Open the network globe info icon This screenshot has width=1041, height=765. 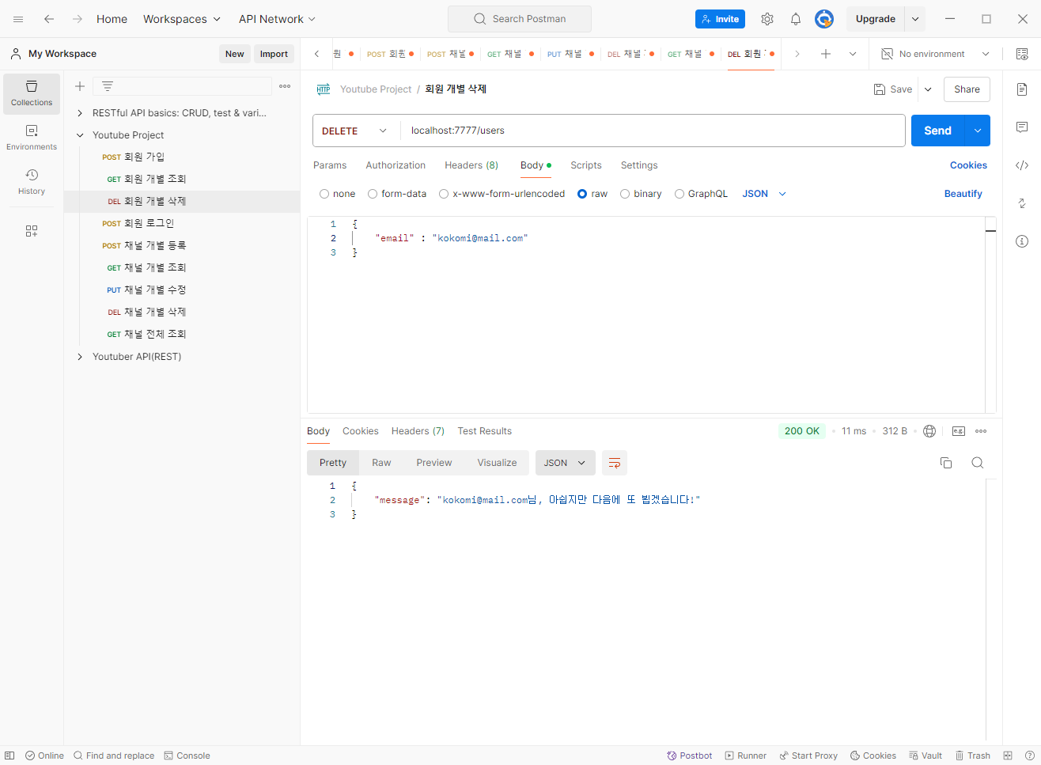pyautogui.click(x=929, y=431)
